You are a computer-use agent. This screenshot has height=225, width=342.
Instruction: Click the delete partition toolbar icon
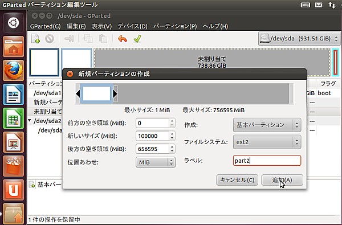(50, 39)
